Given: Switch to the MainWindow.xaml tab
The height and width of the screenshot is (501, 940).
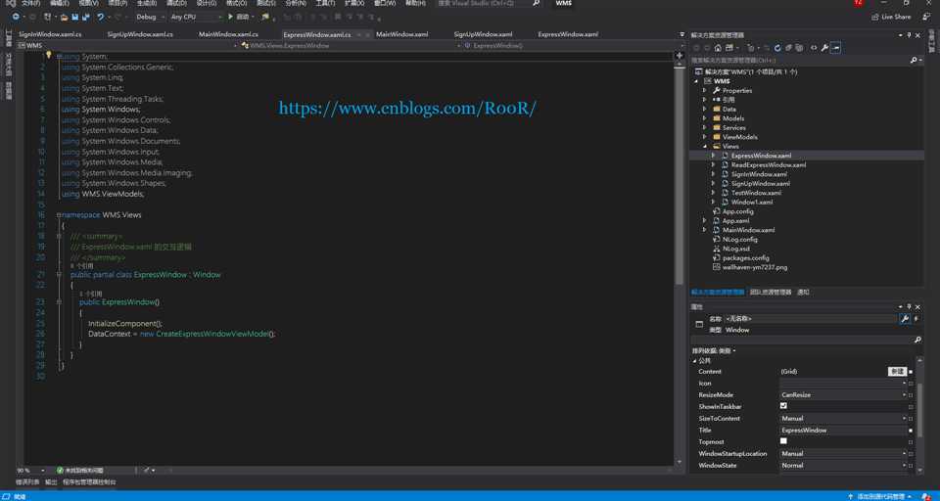Looking at the screenshot, I should 401,34.
